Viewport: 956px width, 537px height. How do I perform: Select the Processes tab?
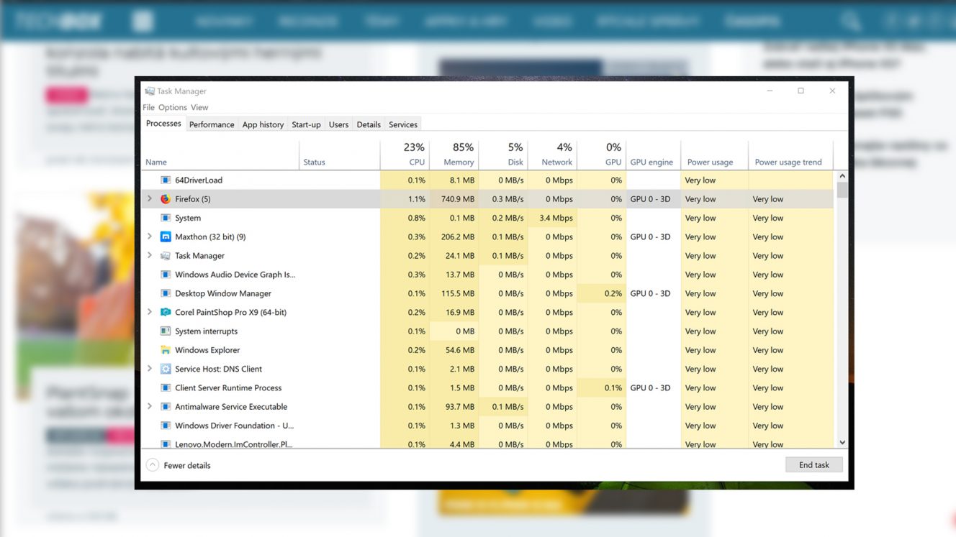click(163, 124)
